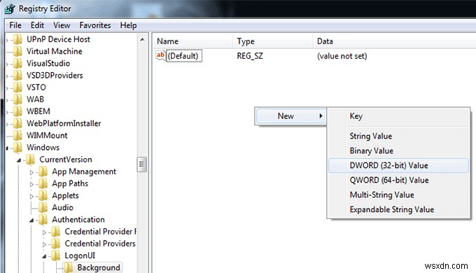476x273 pixels.
Task: Collapse the Authentication tree node
Action: click(x=31, y=220)
